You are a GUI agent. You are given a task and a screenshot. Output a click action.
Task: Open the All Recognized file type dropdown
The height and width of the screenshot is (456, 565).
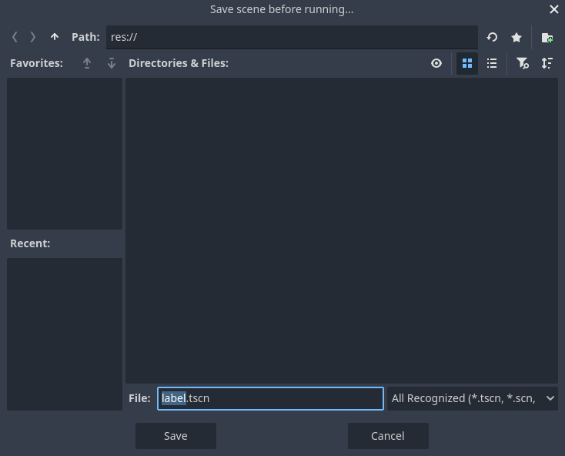pyautogui.click(x=473, y=398)
